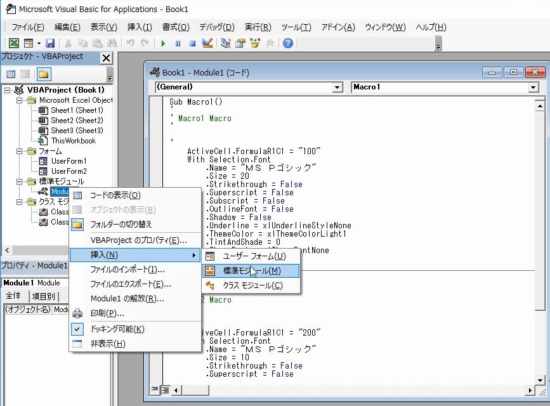Switch to Full Module View button

[x=165, y=390]
